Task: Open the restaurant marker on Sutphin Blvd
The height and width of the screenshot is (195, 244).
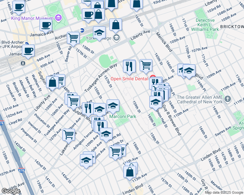Action: click(x=88, y=108)
